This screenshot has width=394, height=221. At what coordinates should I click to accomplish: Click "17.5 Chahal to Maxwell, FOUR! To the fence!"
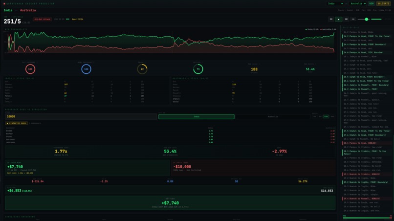click(367, 131)
